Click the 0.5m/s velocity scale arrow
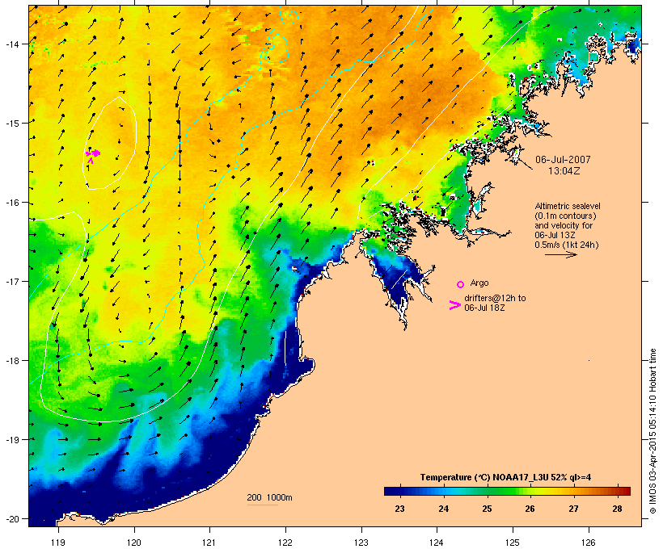663x549 pixels. [560, 254]
